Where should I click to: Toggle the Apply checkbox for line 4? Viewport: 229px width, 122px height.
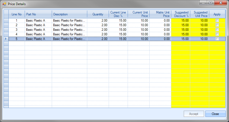click(x=217, y=34)
